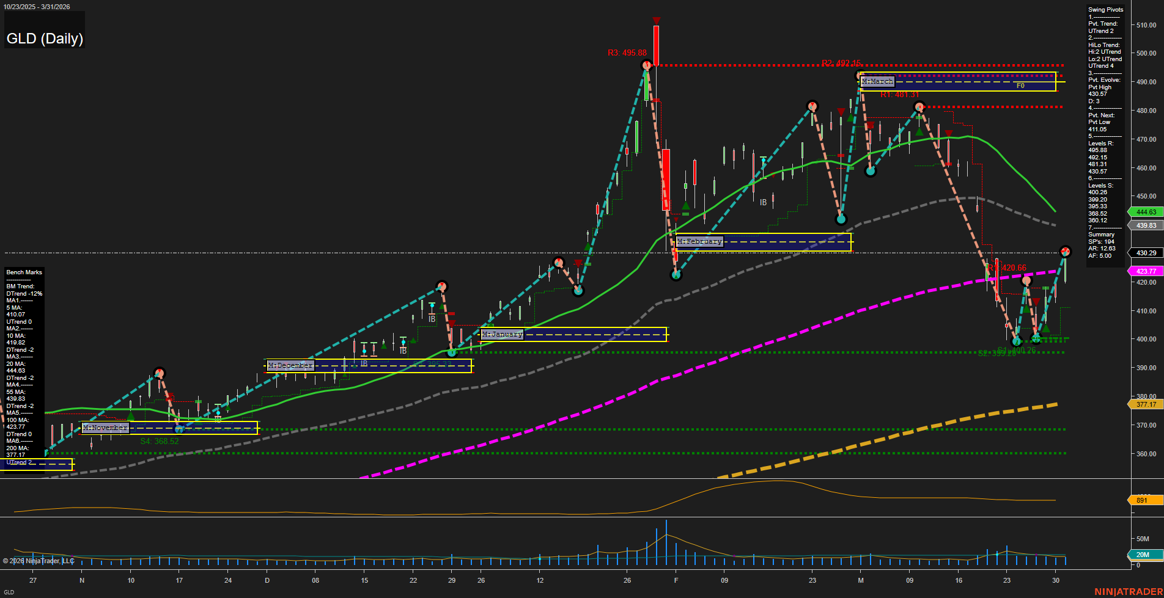The width and height of the screenshot is (1164, 598).
Task: Click the F0 label inside the M:March box
Action: [x=1019, y=86]
